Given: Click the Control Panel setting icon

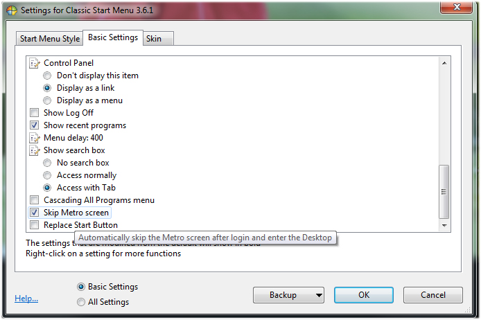Looking at the screenshot, I should click(x=35, y=63).
